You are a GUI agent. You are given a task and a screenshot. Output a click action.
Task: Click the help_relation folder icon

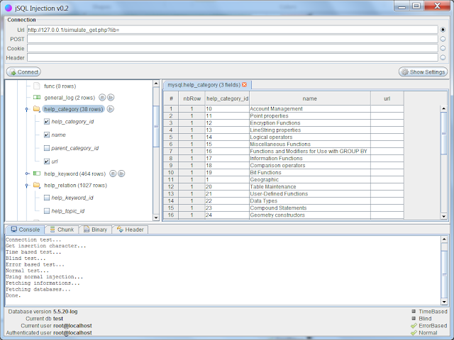pyautogui.click(x=36, y=185)
